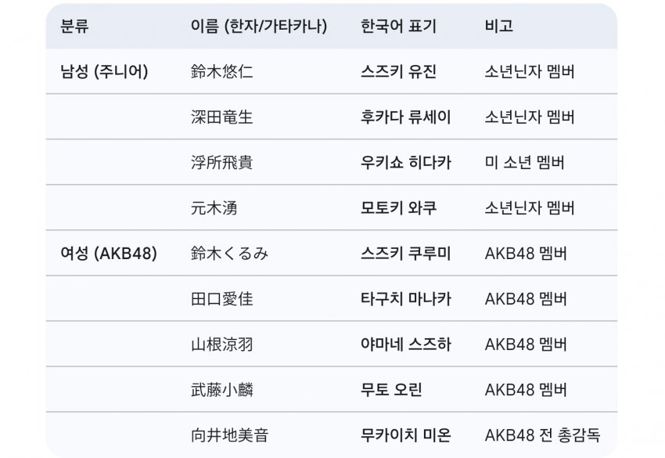Viewport: 665px width, 458px height.
Task: Click the Korean name 야마네 스즈하
Action: tap(406, 344)
